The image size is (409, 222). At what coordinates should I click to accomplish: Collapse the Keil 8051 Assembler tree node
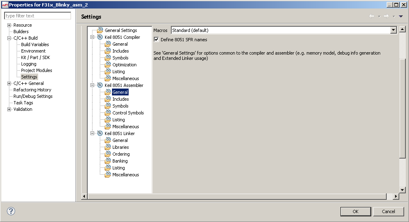pyautogui.click(x=93, y=85)
